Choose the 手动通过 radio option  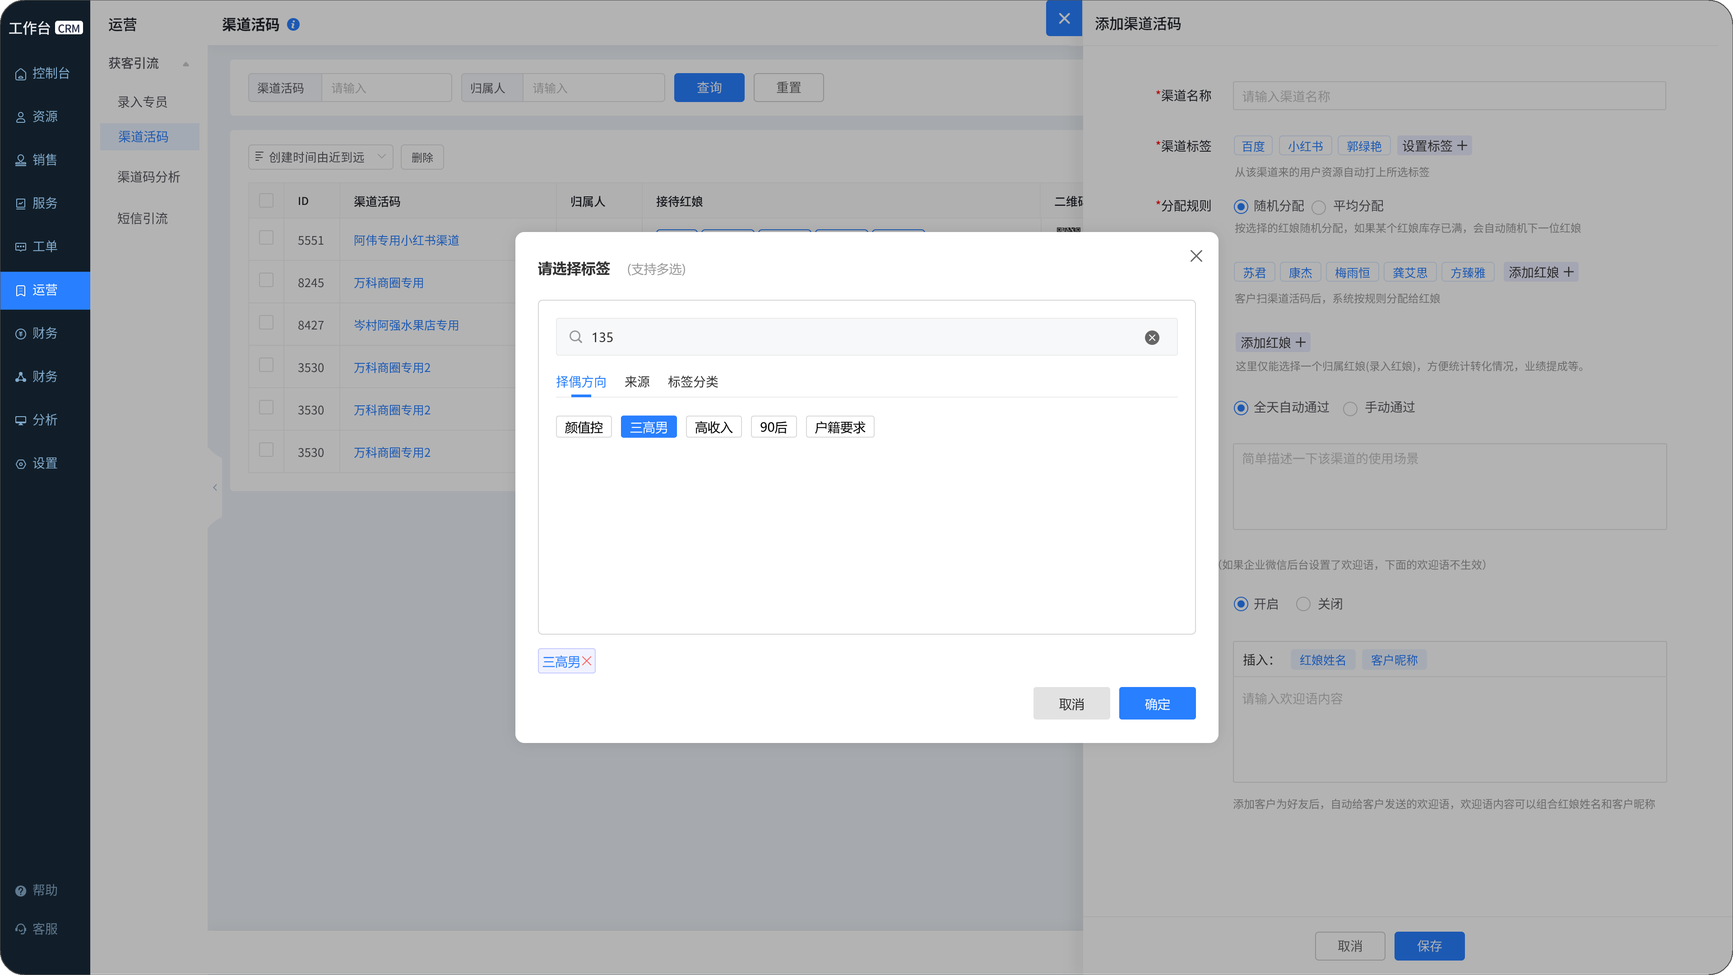[x=1349, y=409]
